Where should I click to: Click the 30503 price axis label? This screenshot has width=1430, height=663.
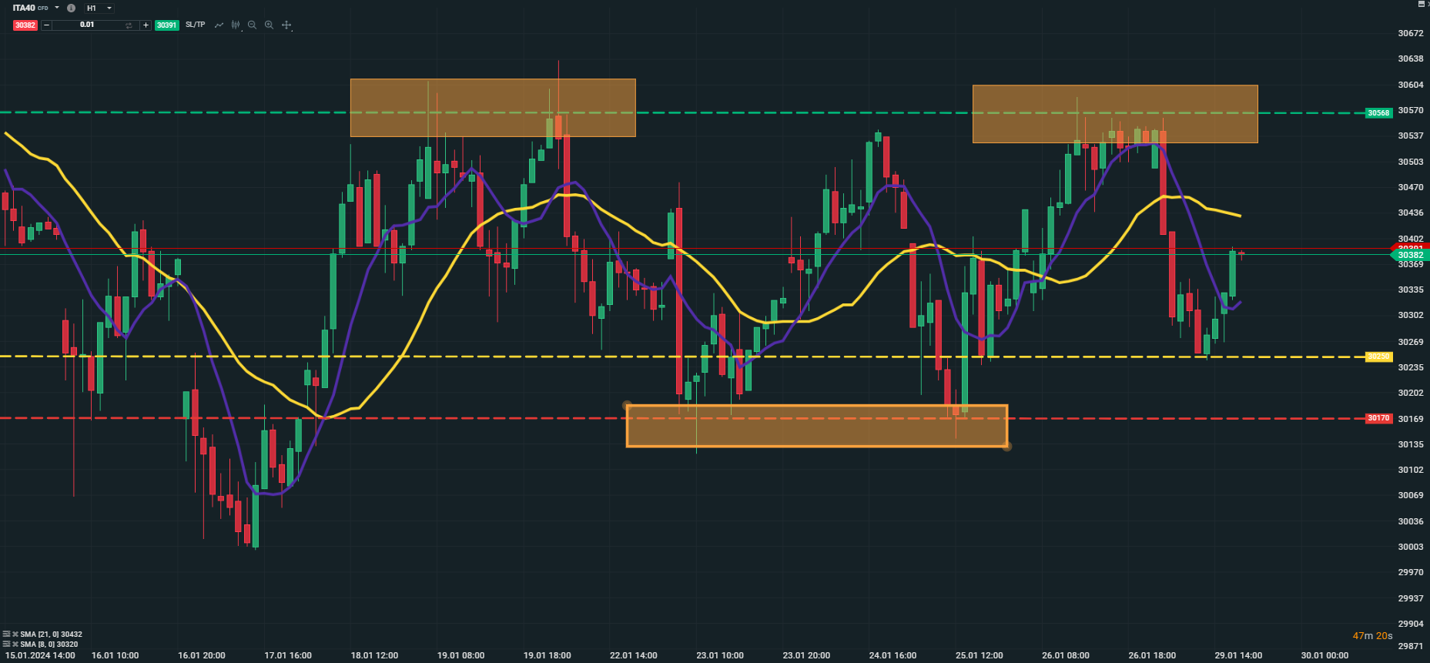click(x=1411, y=162)
